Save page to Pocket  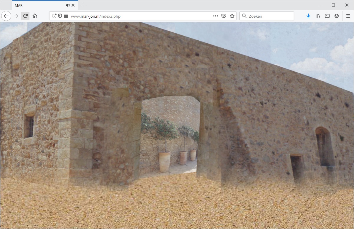click(x=224, y=16)
